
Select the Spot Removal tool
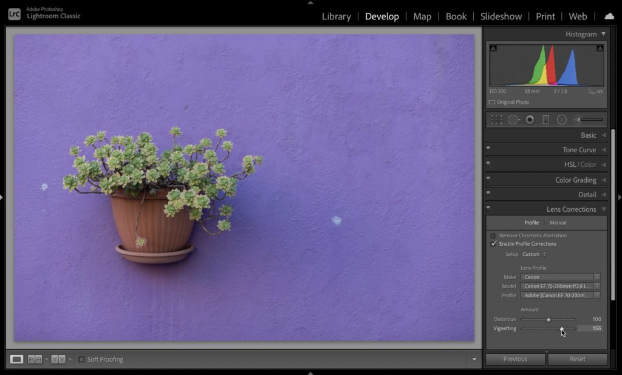(513, 120)
